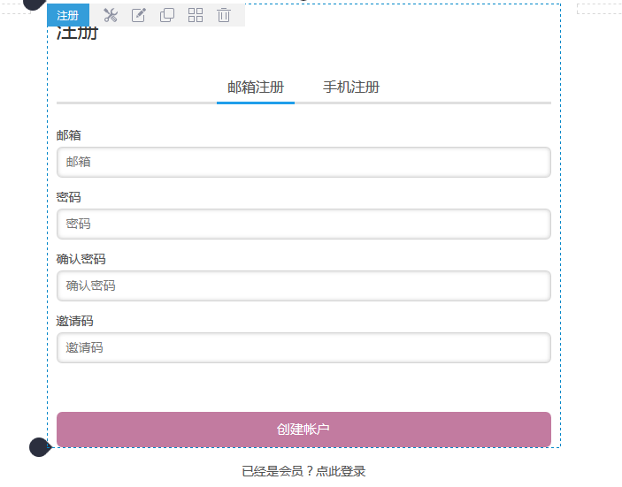Screen dimensions: 622x487
Task: Focus the 密码 input field
Action: click(303, 224)
